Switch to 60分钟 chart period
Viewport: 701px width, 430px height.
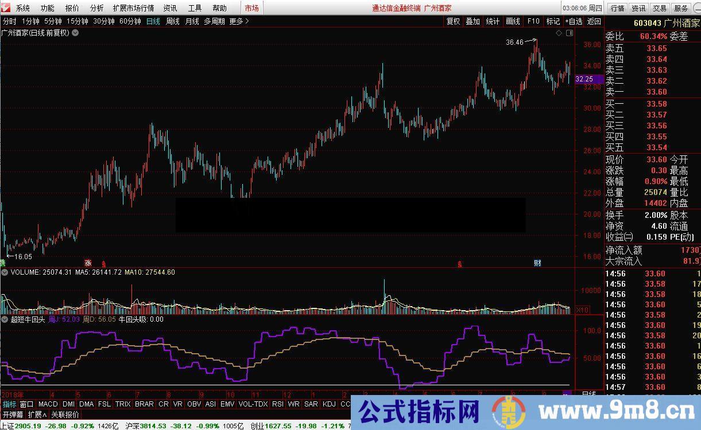point(130,21)
